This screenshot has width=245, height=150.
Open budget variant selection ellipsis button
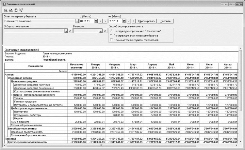point(77,21)
